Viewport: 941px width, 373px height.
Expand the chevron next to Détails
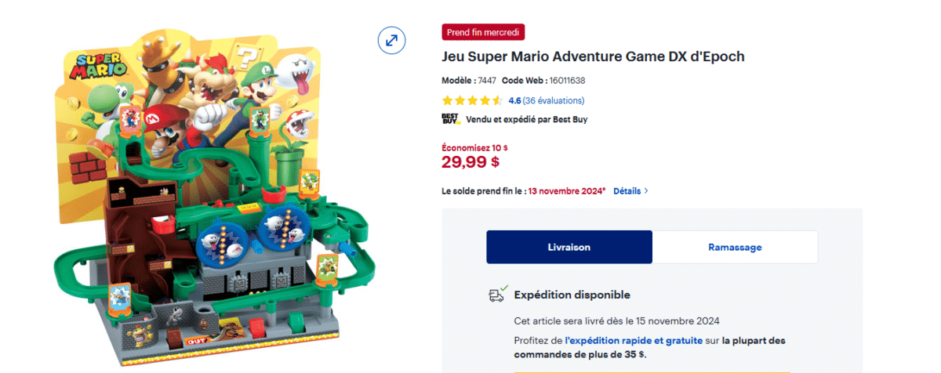point(645,191)
